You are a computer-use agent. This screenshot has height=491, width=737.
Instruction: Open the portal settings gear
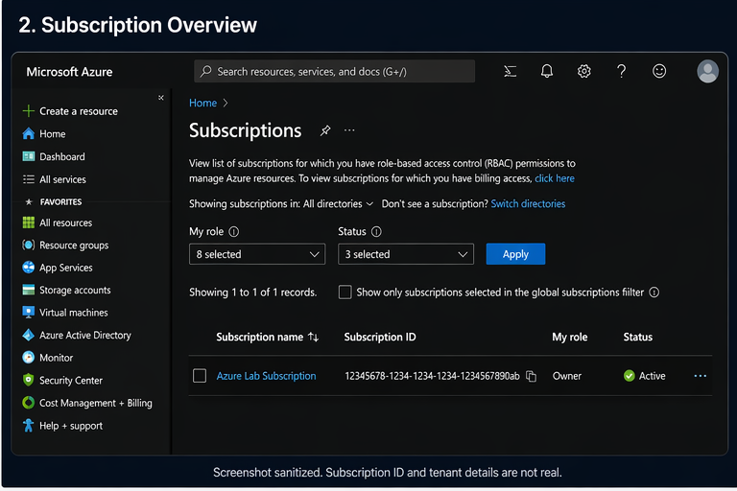click(x=583, y=71)
